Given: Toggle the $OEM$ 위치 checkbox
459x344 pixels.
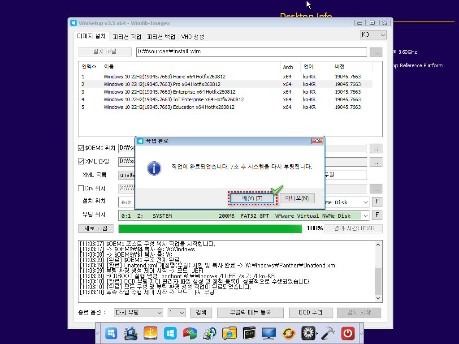Looking at the screenshot, I should point(81,148).
